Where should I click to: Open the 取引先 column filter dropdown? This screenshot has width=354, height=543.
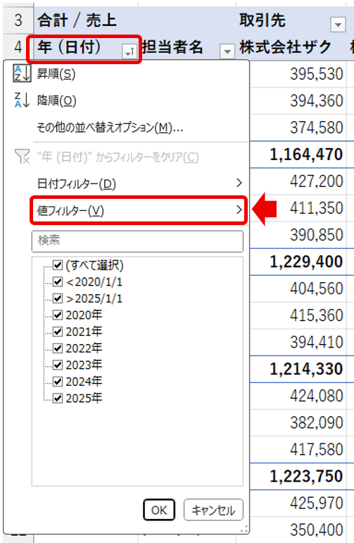pos(338,25)
